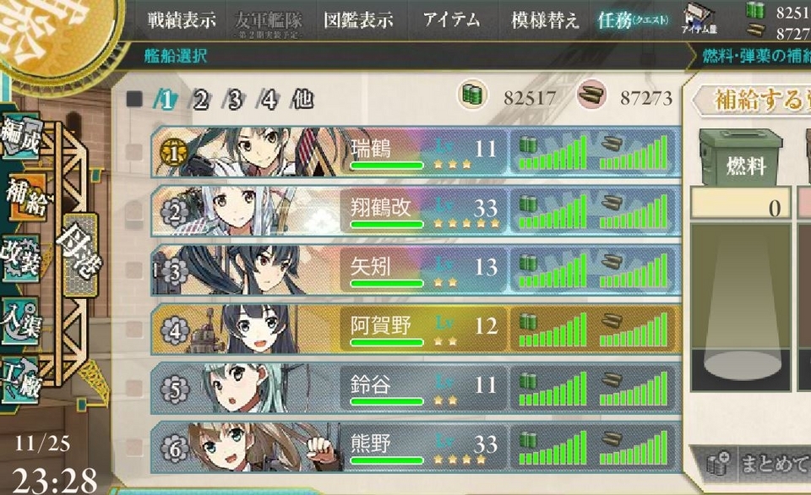The image size is (811, 495).
Task: Open the アイテム屋 shop icon
Action: pos(699,19)
